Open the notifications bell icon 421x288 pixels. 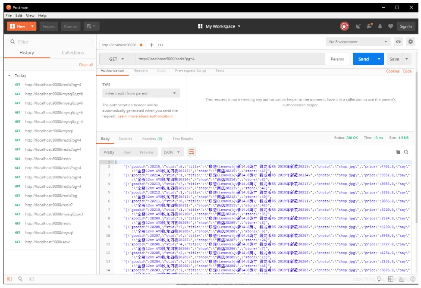[380, 26]
